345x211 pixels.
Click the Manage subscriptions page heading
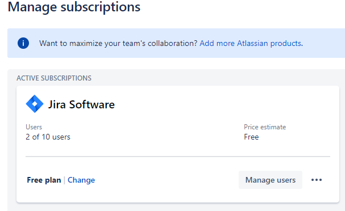(x=74, y=7)
